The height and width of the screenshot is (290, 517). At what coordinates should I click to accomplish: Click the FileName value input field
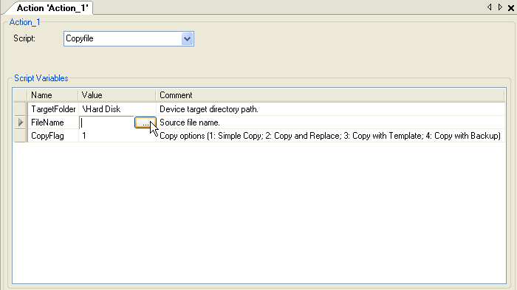click(x=106, y=122)
